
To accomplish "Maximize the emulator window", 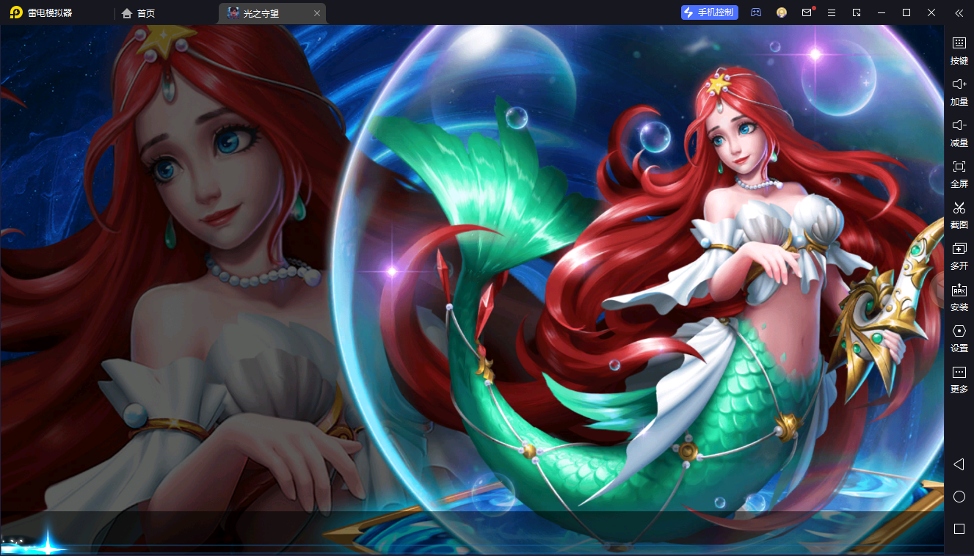I will tap(906, 12).
